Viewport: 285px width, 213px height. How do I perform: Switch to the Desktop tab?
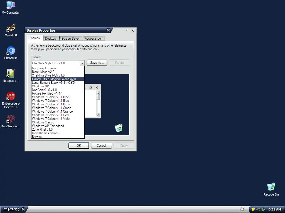point(51,38)
